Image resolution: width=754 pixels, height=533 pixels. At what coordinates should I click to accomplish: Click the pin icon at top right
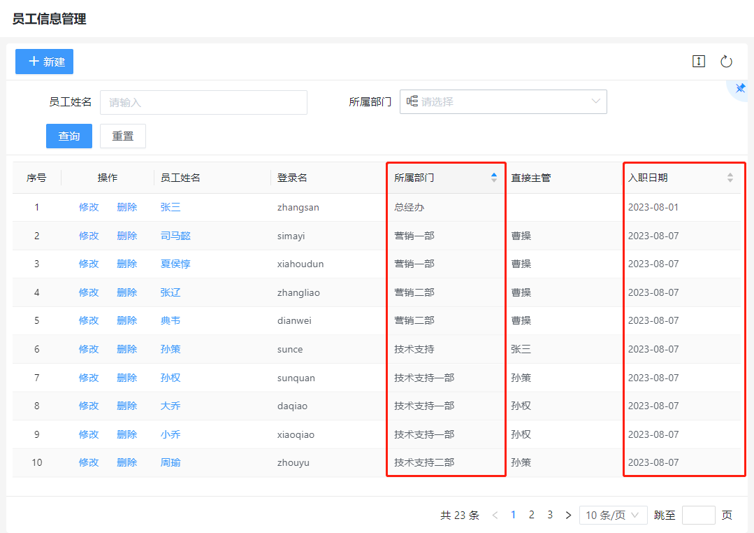click(x=740, y=89)
